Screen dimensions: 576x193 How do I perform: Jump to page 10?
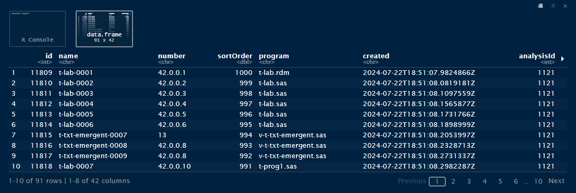coord(538,181)
